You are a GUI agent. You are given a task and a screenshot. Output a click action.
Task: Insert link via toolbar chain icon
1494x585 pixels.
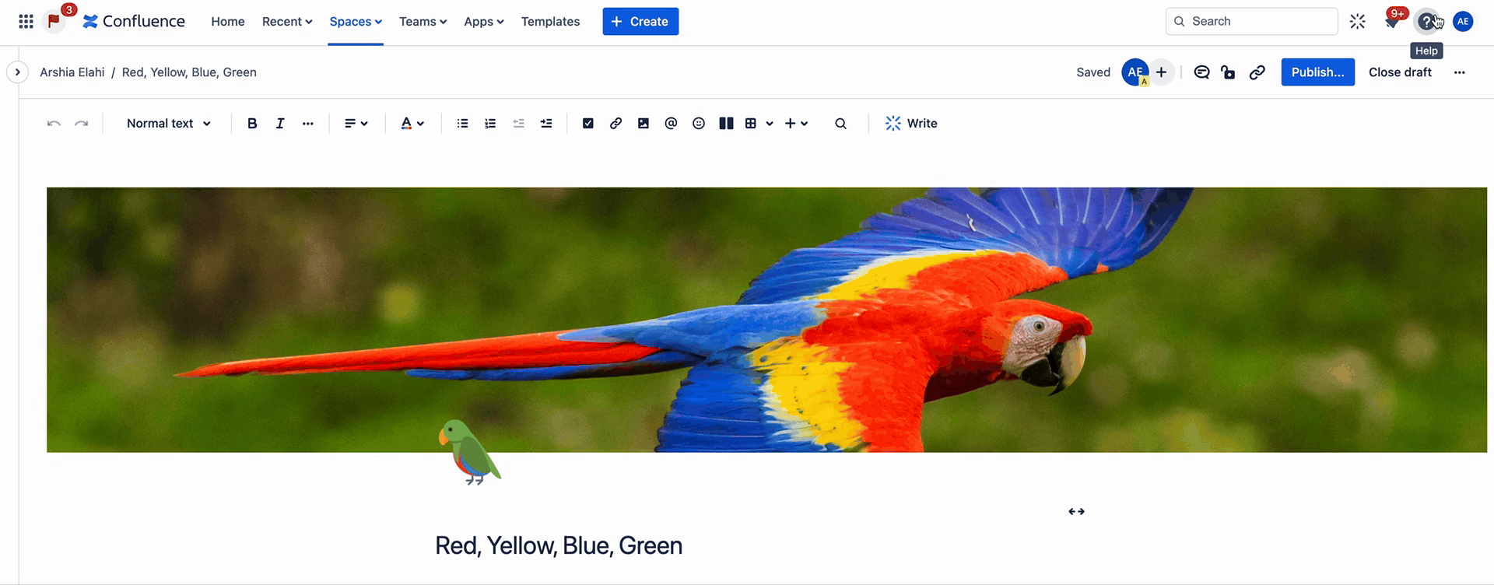coord(615,123)
